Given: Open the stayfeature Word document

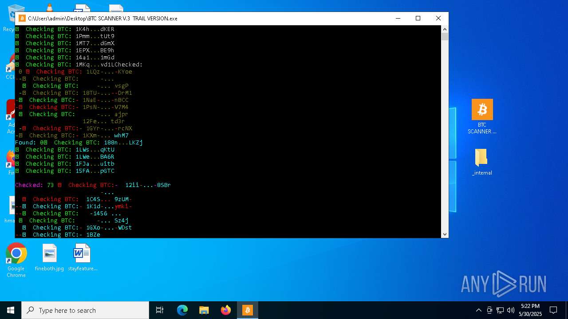Looking at the screenshot, I should pyautogui.click(x=82, y=257).
